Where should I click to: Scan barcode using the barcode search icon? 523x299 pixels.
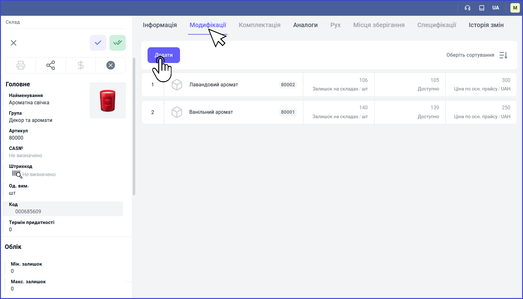click(x=17, y=174)
